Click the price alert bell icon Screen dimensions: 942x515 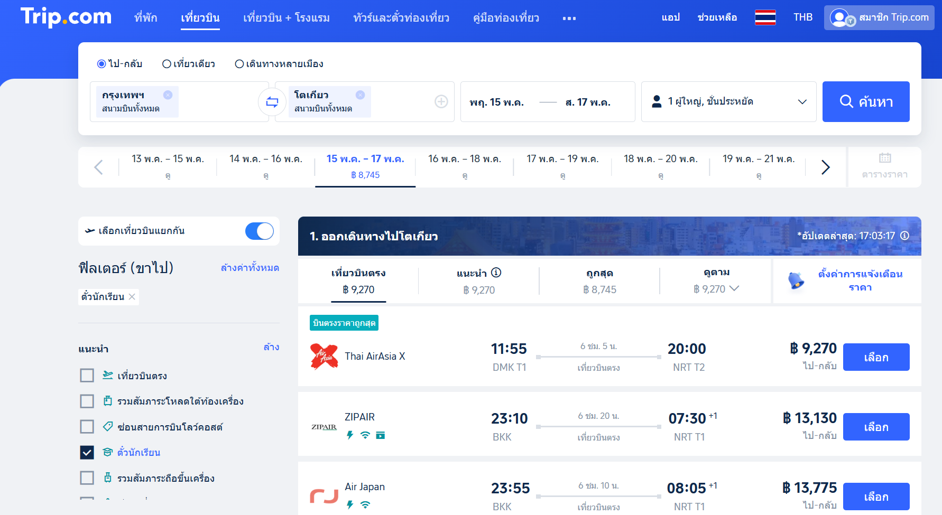coord(796,280)
